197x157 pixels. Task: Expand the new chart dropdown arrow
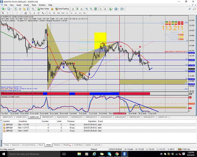(x=5, y=9)
